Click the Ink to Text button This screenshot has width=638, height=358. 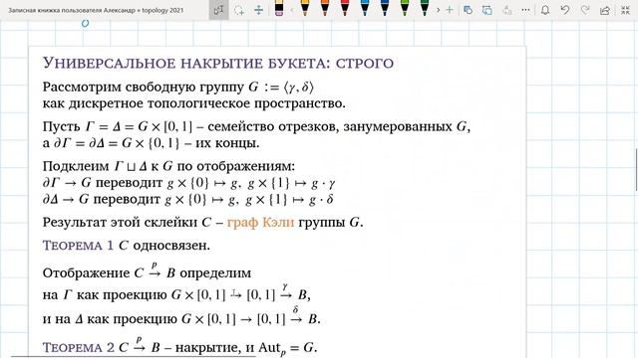(x=507, y=10)
